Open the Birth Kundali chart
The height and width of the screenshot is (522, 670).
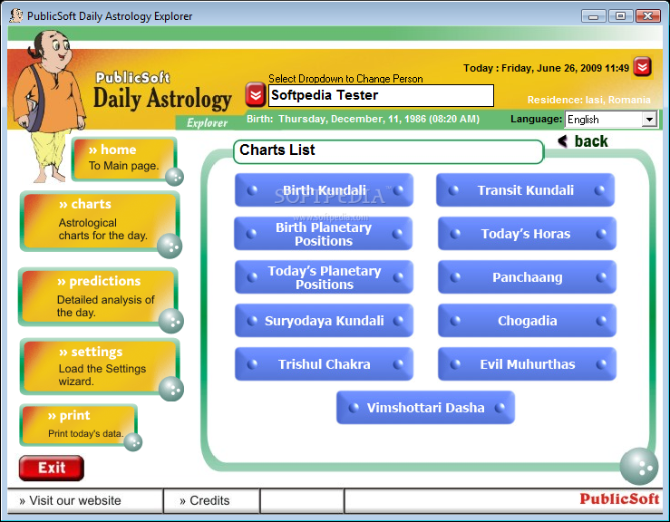point(324,190)
